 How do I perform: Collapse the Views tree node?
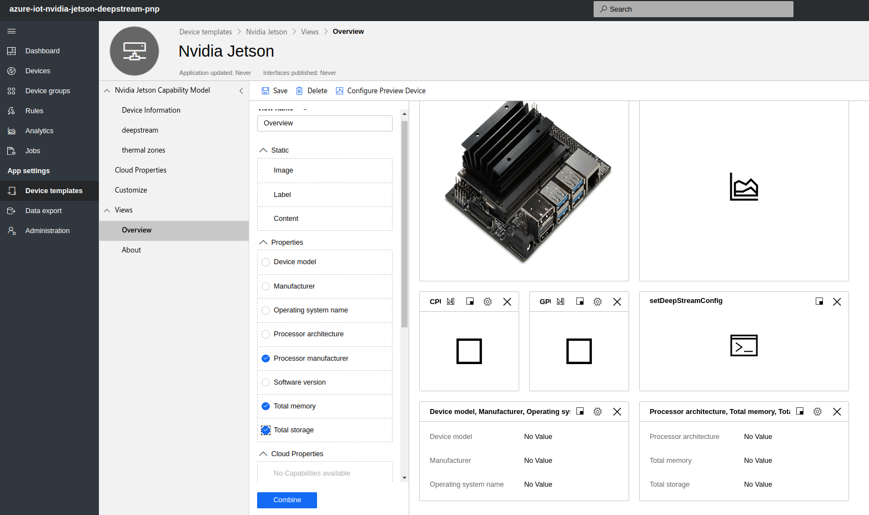coord(107,210)
